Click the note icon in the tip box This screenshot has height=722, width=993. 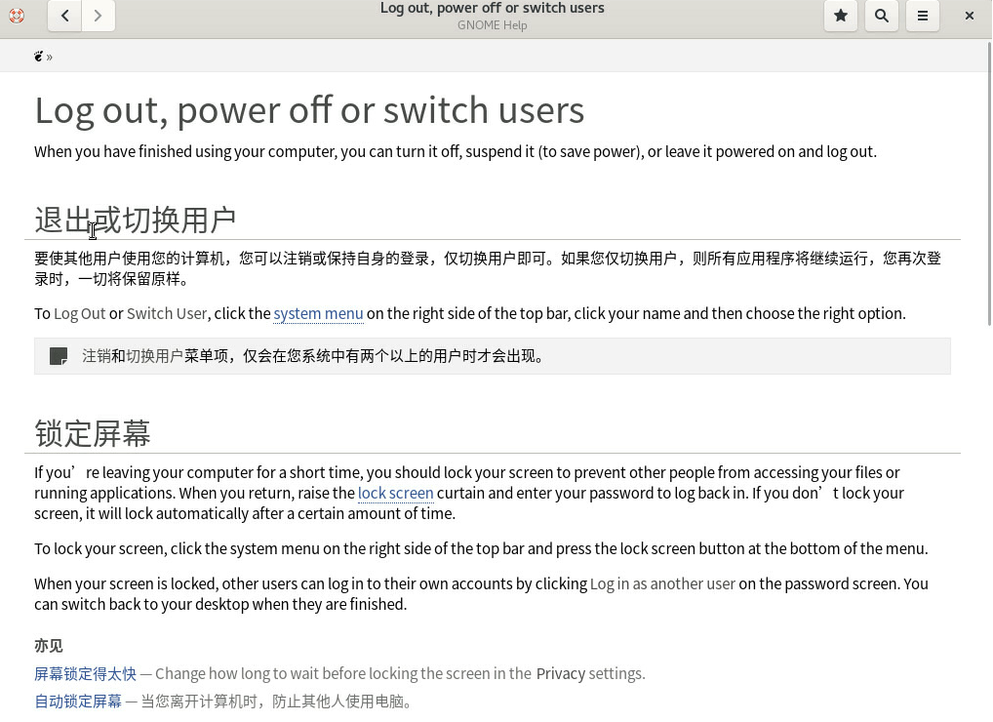59,356
